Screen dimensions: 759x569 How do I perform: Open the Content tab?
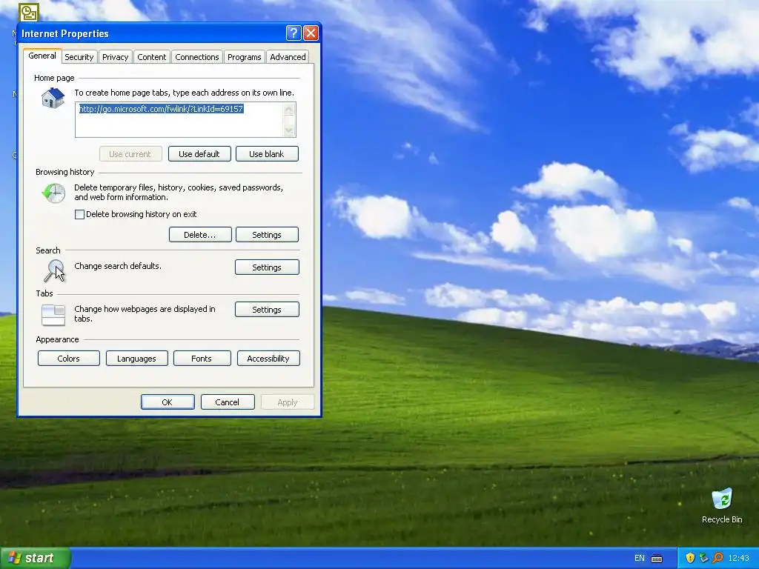click(x=151, y=57)
